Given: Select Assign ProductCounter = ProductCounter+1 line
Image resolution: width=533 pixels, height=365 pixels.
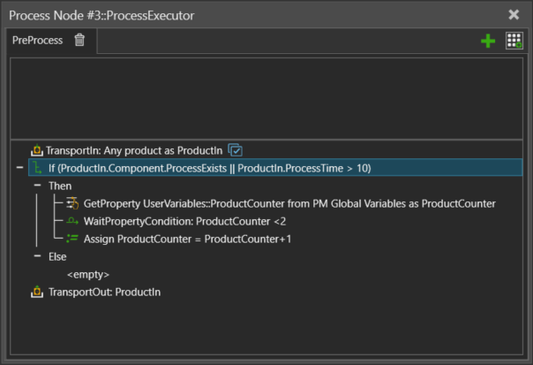Looking at the screenshot, I should pos(187,239).
